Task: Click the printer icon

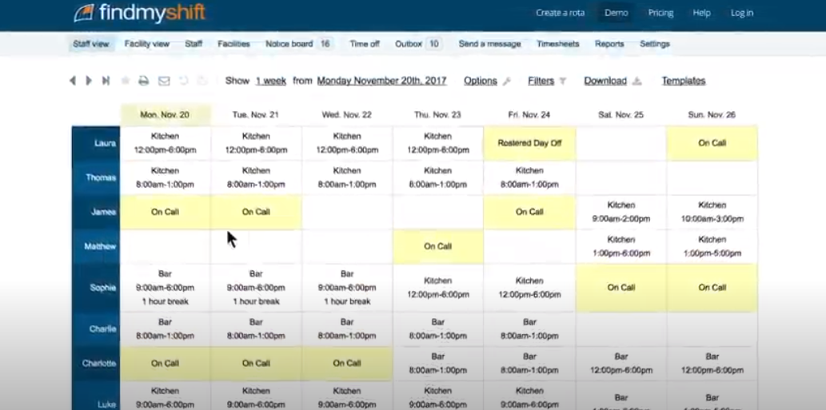Action: [x=144, y=81]
